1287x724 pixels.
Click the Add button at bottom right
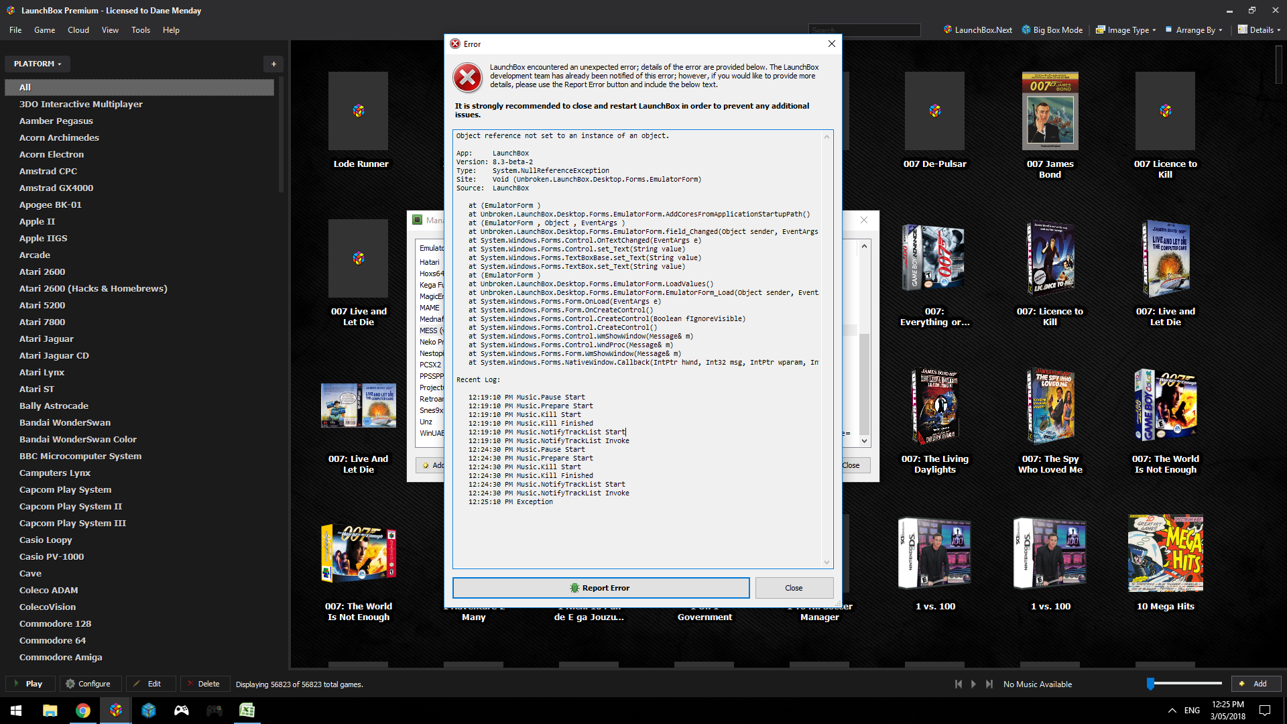1255,684
